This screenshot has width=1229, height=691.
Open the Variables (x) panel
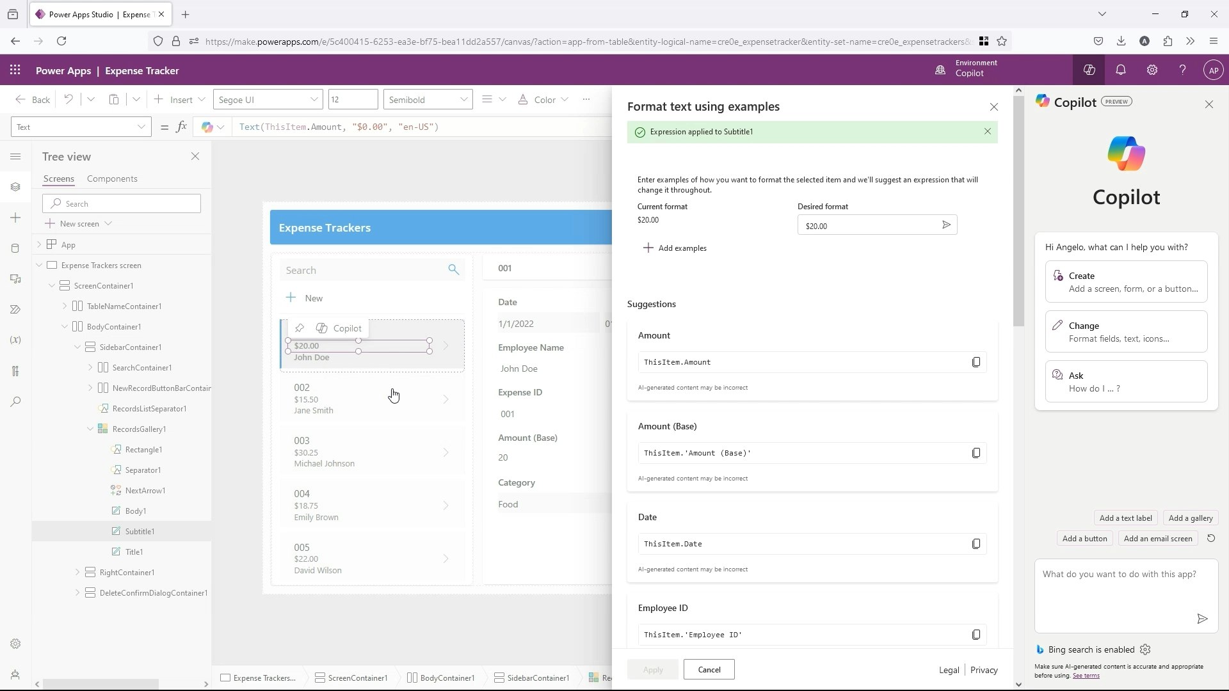coord(15,340)
